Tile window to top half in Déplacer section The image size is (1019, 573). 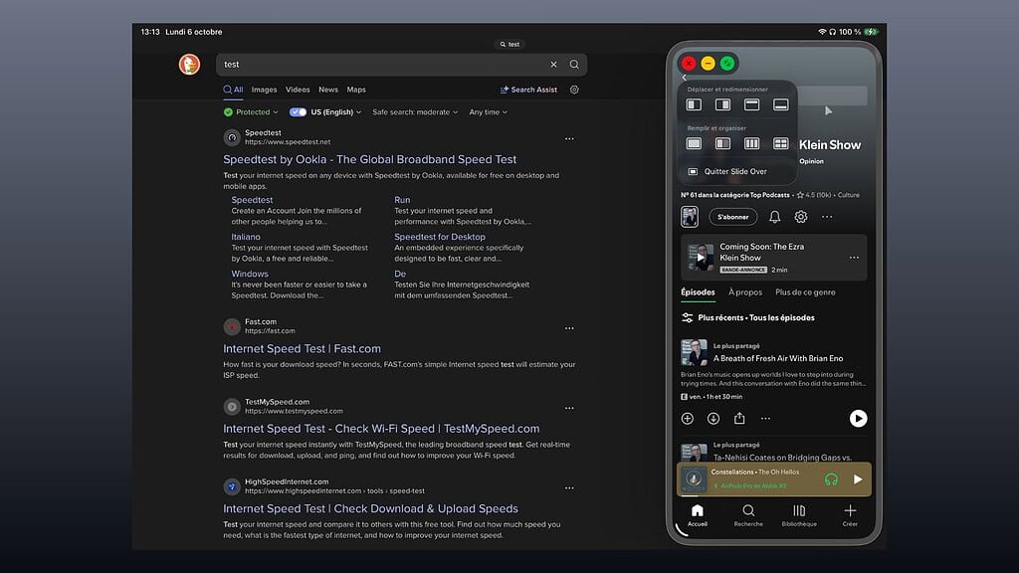[752, 104]
